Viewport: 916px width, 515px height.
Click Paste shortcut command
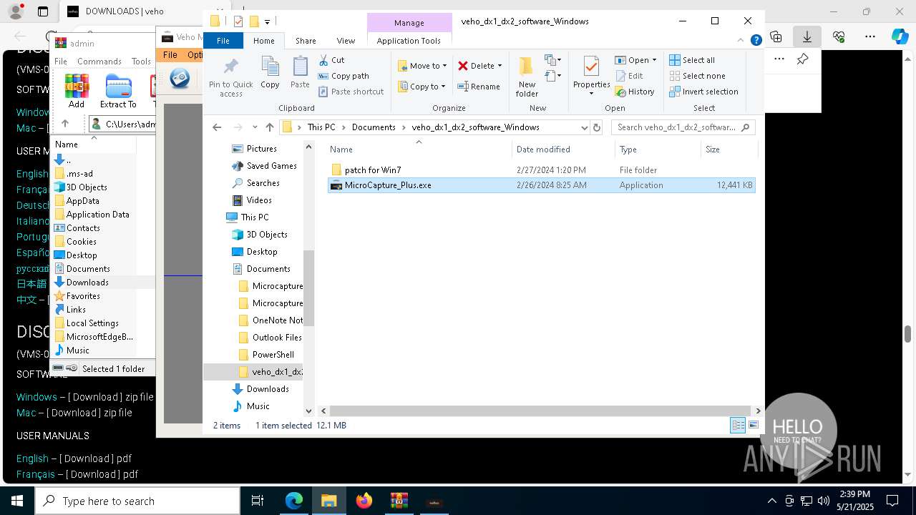click(x=351, y=92)
